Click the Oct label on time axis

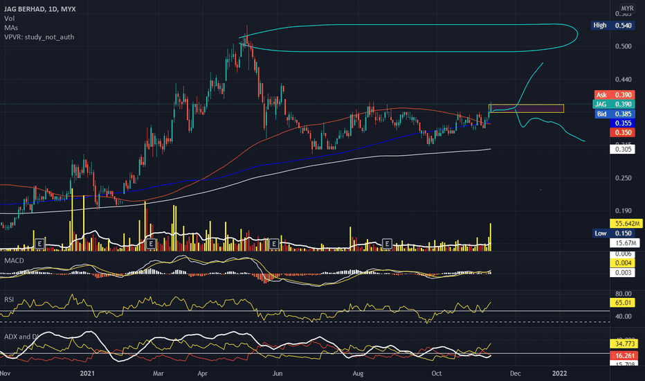point(437,373)
